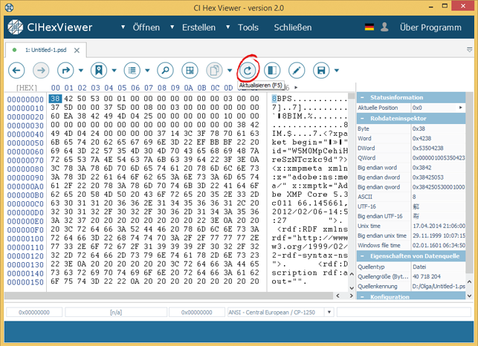
Task: Open dropdown next to save icon
Action: pos(337,71)
